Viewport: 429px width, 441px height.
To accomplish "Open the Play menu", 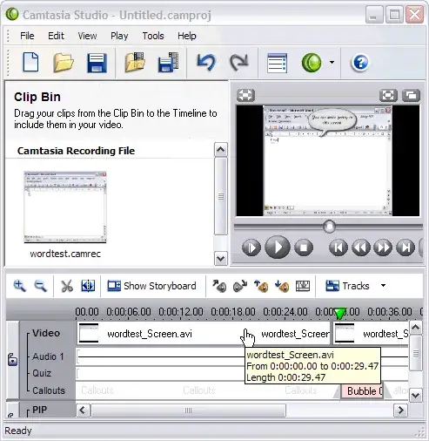I will point(119,36).
